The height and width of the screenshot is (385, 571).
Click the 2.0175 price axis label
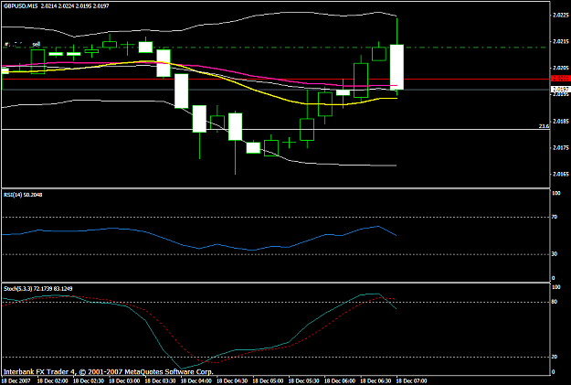coord(560,147)
